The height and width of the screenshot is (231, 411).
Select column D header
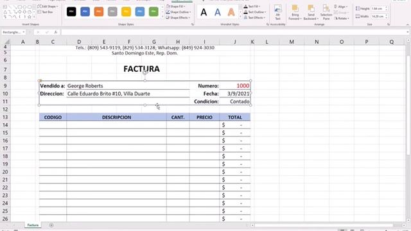tap(79, 42)
